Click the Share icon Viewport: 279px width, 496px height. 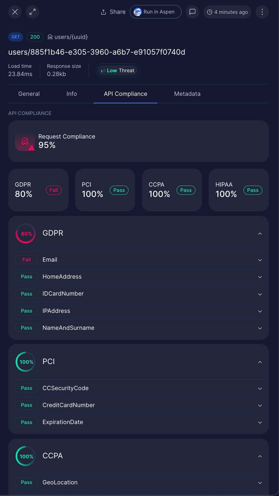pyautogui.click(x=103, y=12)
